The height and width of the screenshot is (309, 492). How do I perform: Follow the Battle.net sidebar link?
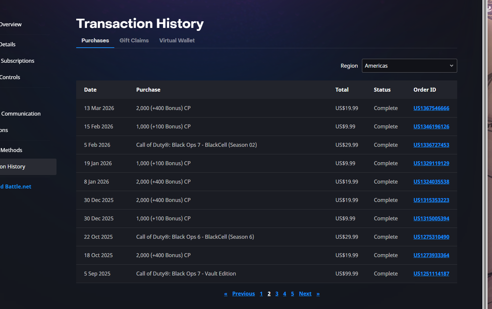[x=16, y=187]
